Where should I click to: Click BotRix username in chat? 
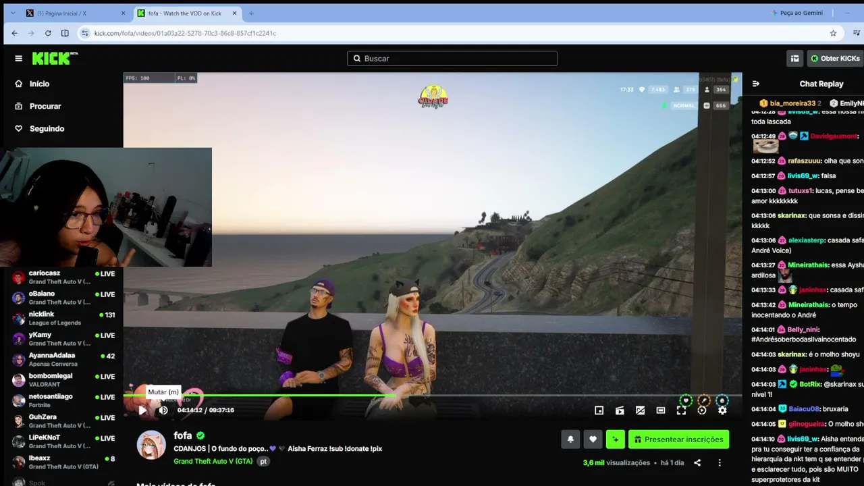pos(809,384)
